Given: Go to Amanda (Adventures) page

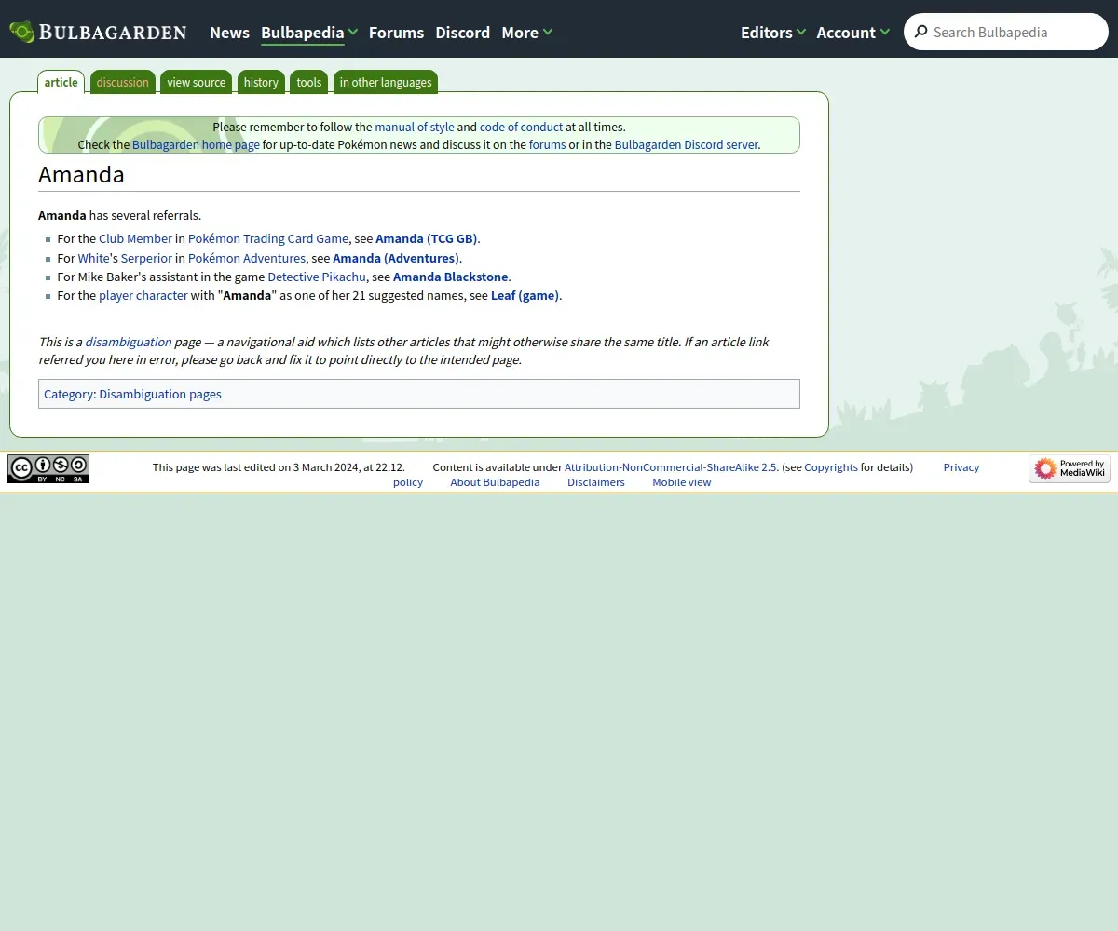Looking at the screenshot, I should (396, 258).
